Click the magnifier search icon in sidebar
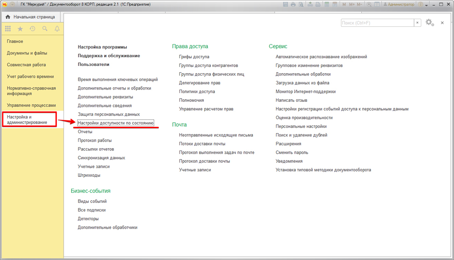The image size is (454, 260). tap(44, 29)
